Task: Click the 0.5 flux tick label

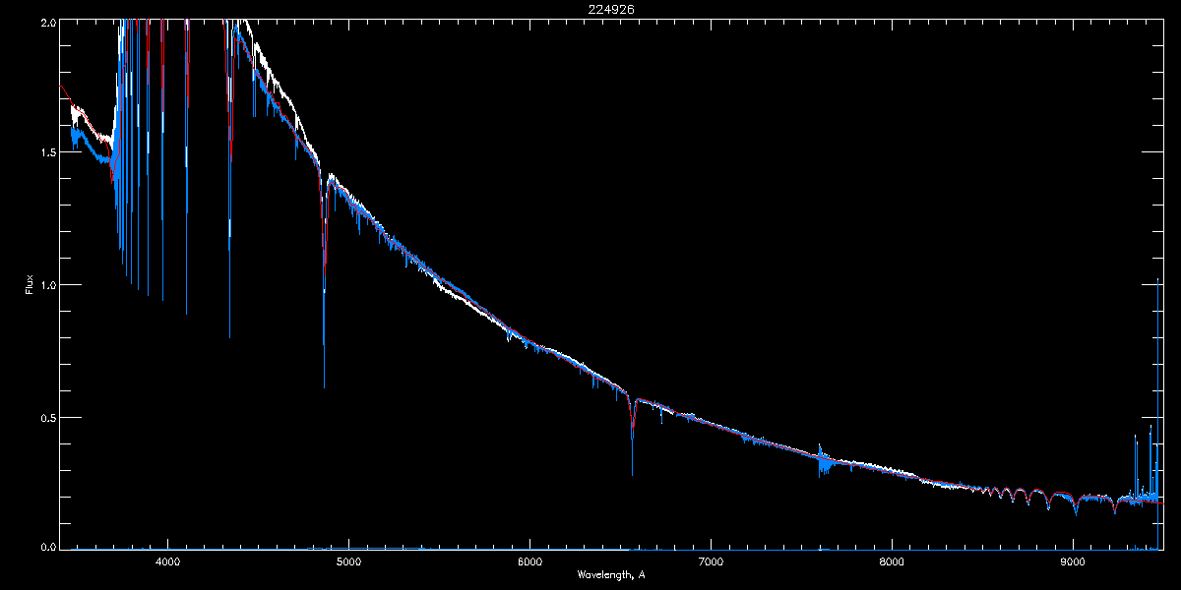Action: point(48,417)
